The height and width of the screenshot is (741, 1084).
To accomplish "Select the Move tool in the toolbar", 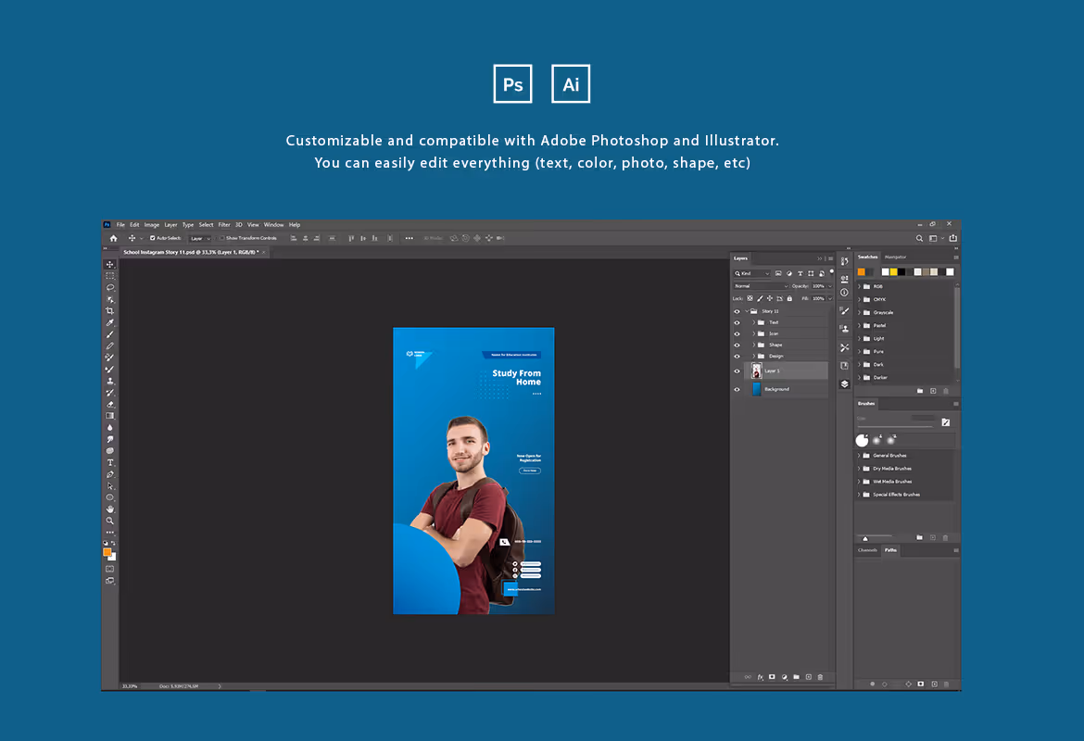I will point(110,264).
